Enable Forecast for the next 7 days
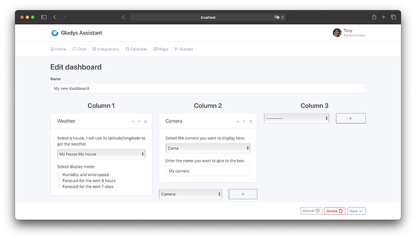The height and width of the screenshot is (239, 416). [x=58, y=186]
